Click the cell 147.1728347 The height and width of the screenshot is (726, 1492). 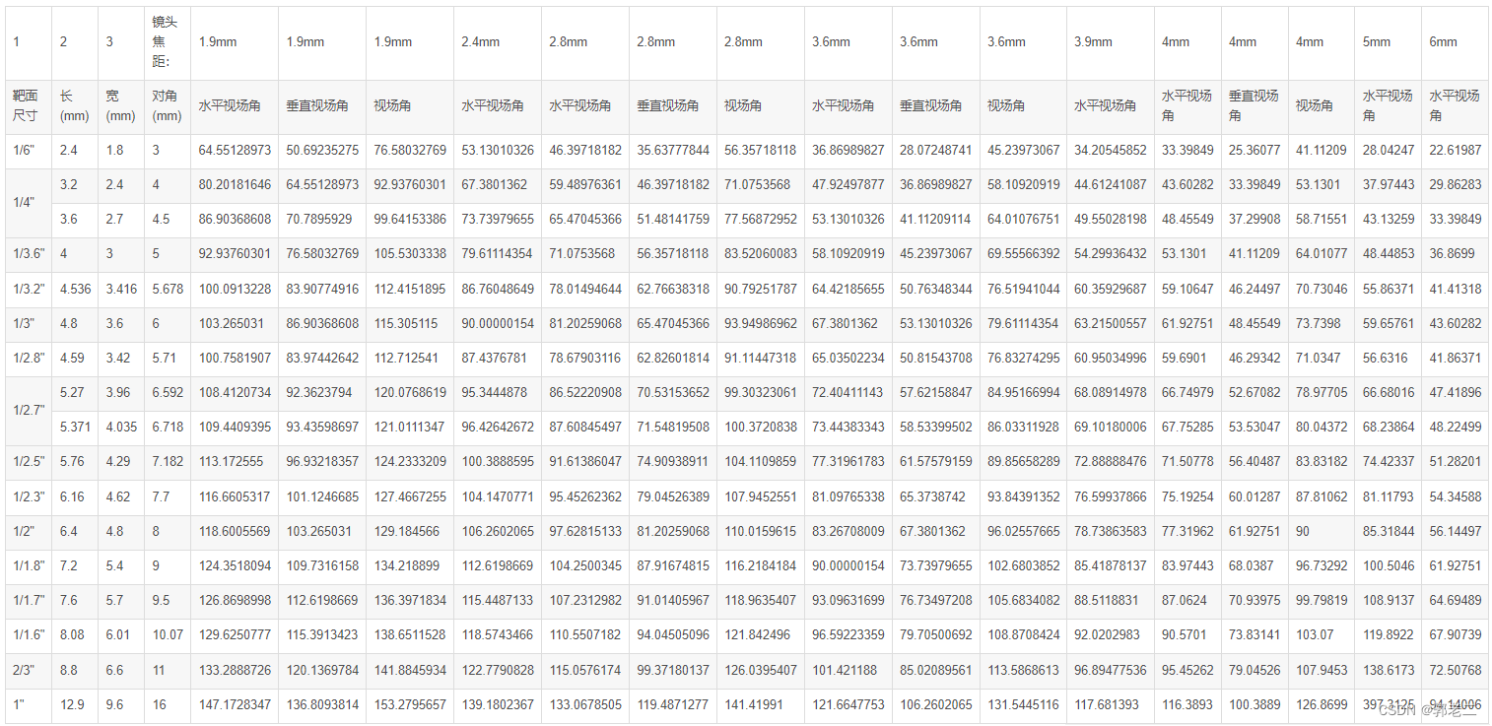point(235,704)
